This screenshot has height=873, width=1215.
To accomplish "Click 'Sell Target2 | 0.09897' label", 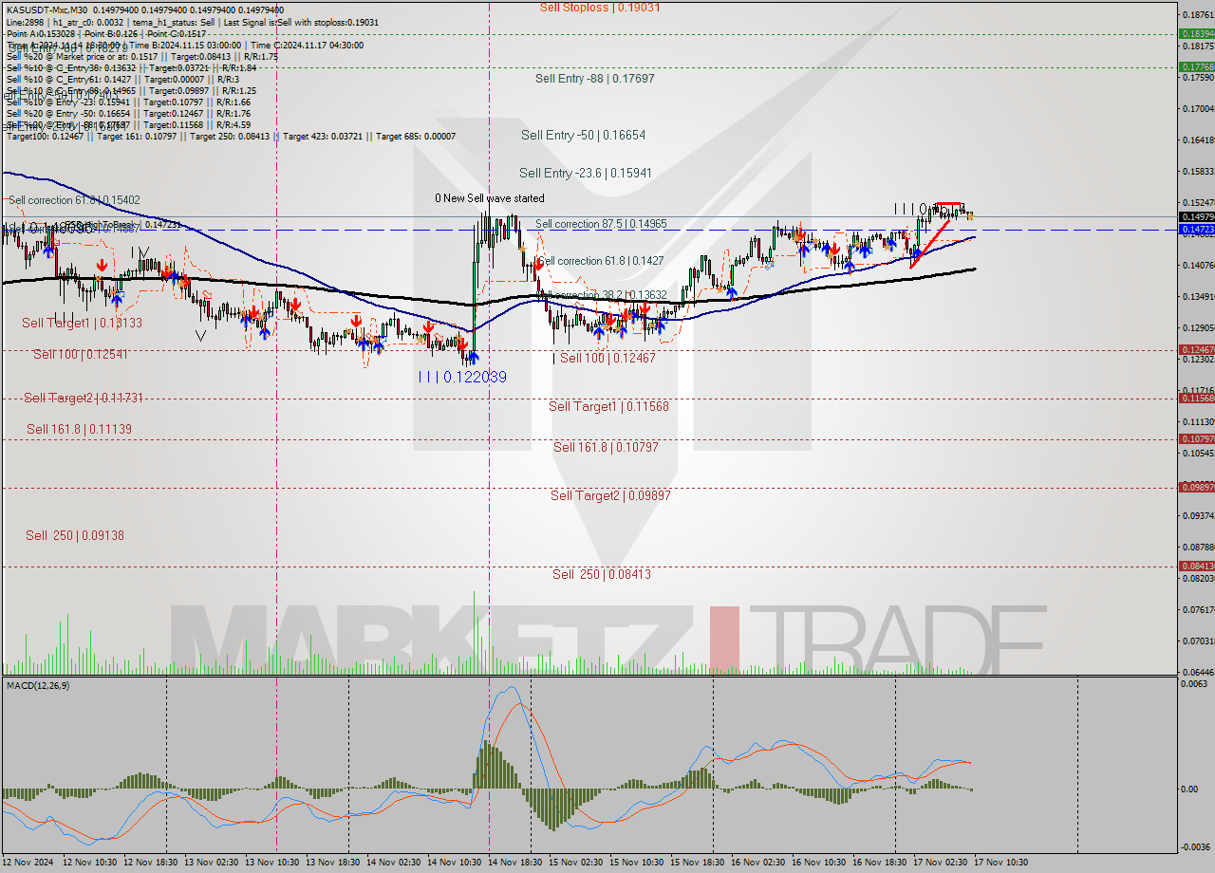I will pos(610,495).
